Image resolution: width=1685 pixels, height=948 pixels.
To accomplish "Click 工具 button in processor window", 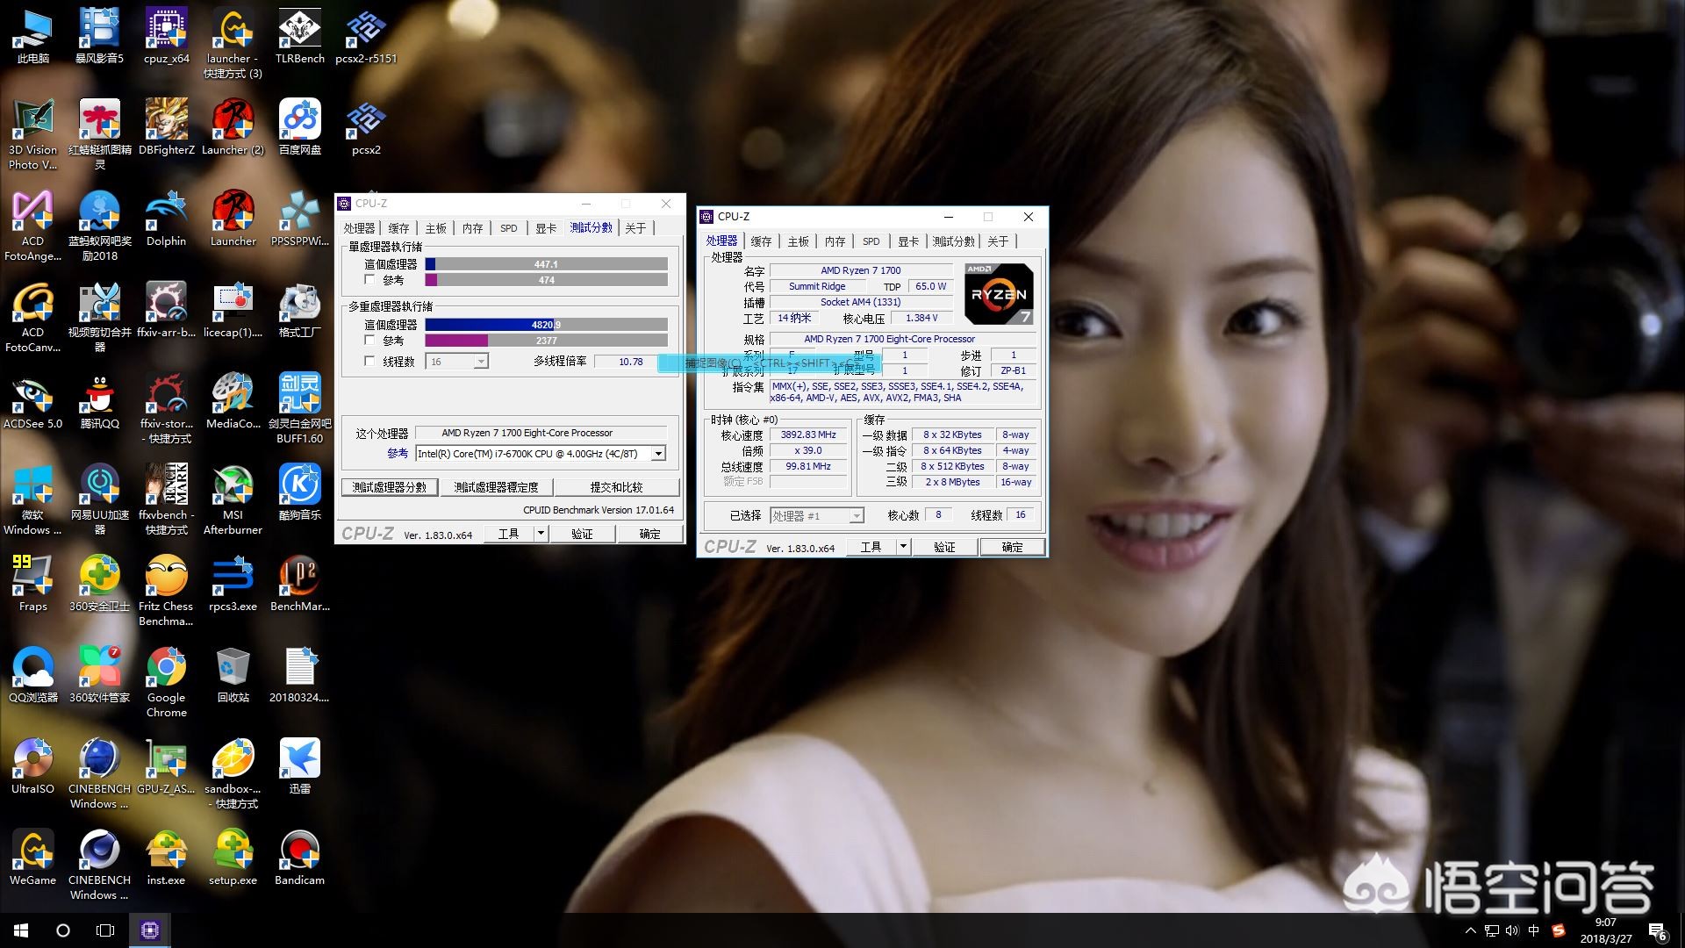I will pos(871,547).
